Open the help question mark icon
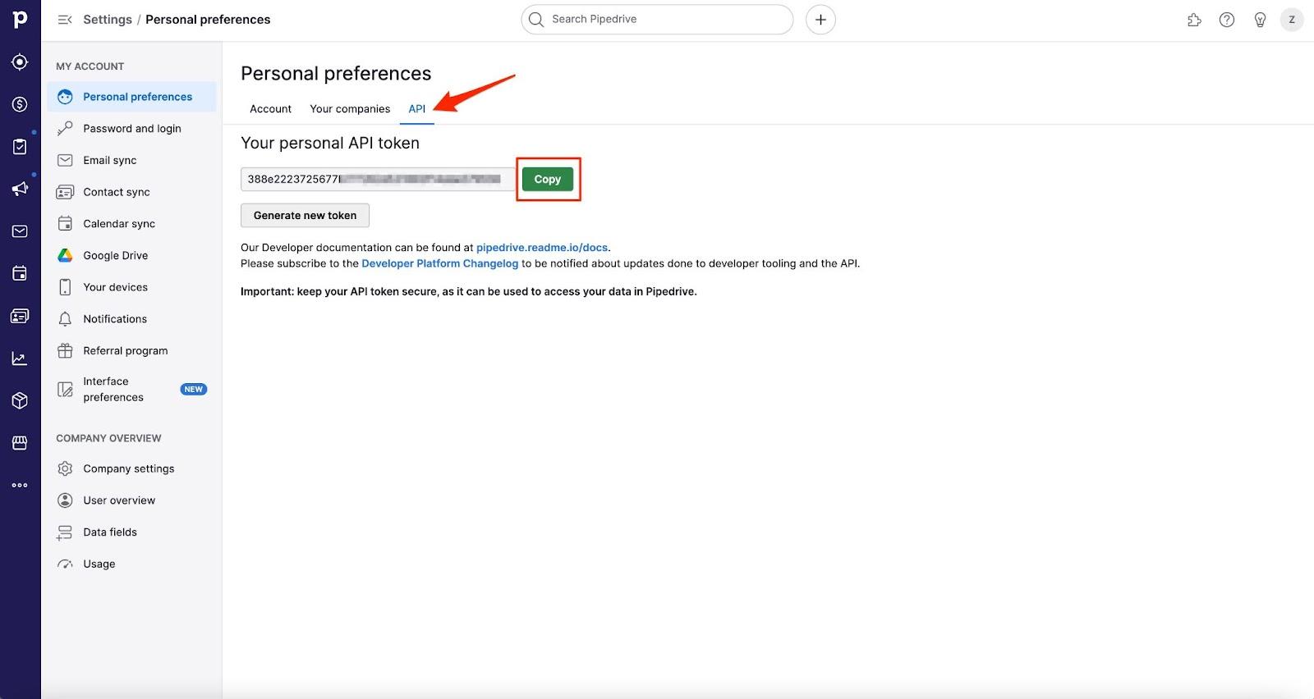 (1226, 20)
